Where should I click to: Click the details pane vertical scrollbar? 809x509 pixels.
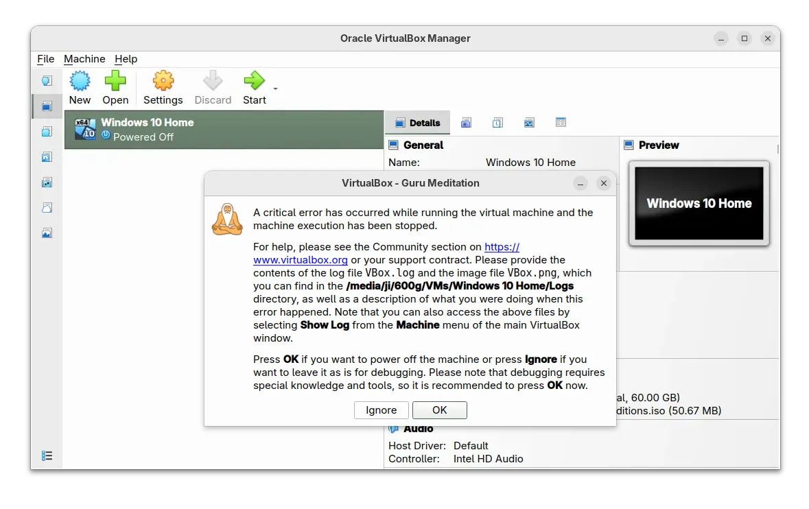click(777, 149)
